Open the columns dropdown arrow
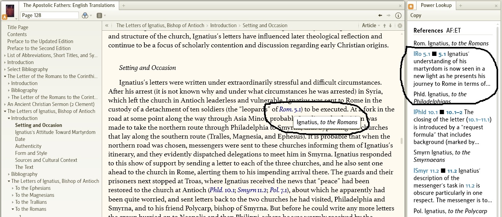This screenshot has width=502, height=217. pos(104,16)
